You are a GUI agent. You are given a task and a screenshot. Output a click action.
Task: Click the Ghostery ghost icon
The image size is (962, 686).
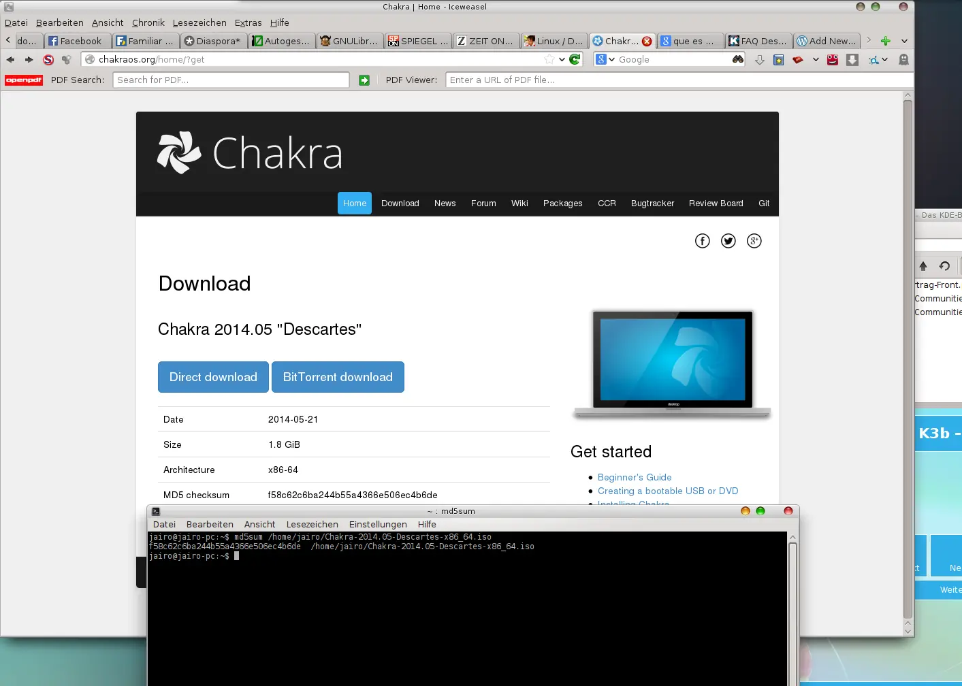pos(904,60)
